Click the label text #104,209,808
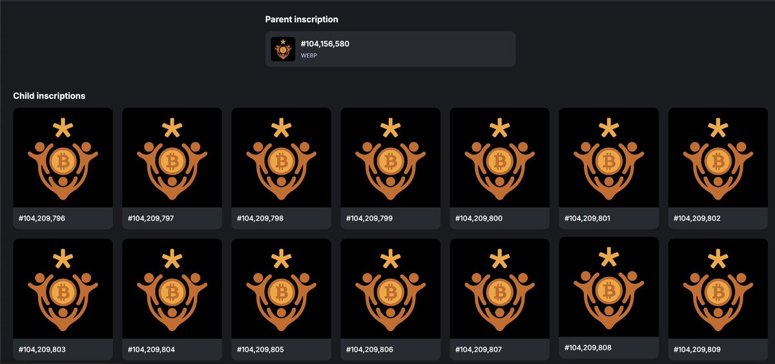This screenshot has width=775, height=364. pos(588,347)
